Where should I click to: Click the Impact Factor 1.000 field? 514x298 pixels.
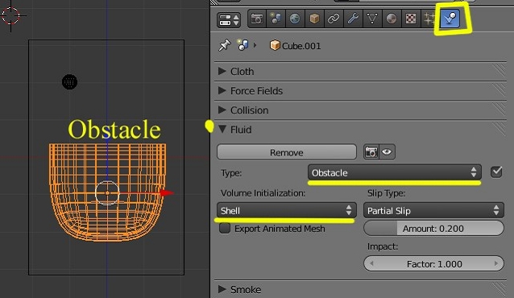tap(433, 263)
